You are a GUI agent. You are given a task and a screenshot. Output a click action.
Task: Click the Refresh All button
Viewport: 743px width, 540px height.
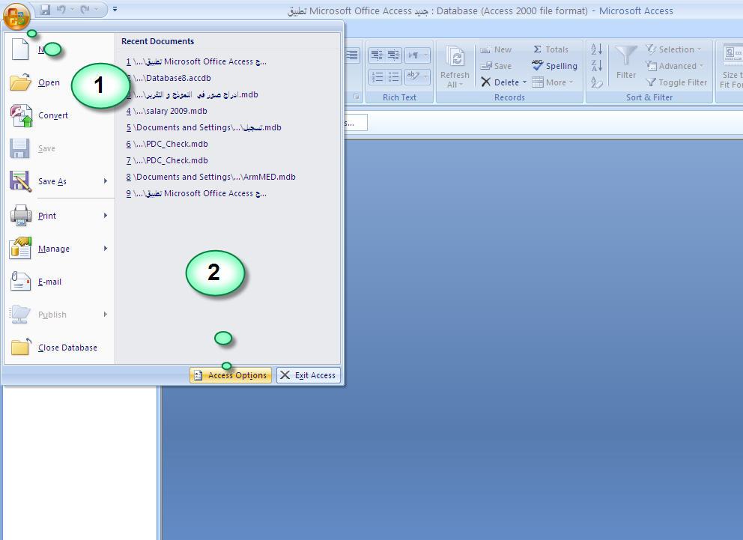(455, 67)
